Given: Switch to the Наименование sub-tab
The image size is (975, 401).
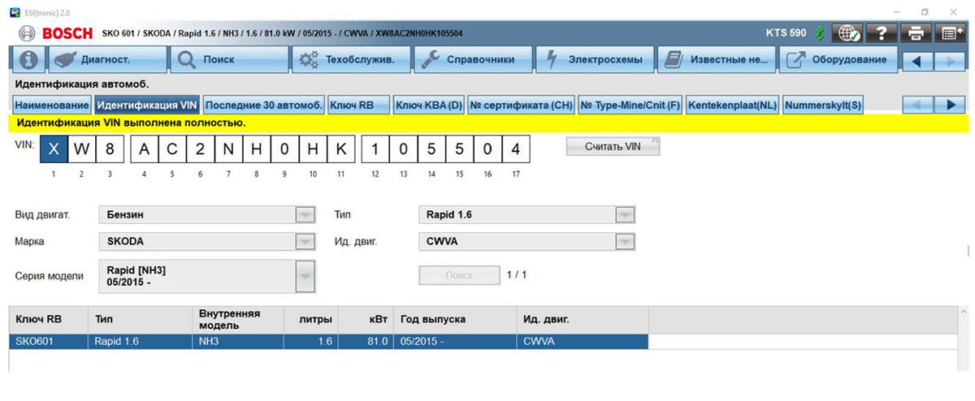Looking at the screenshot, I should [51, 106].
